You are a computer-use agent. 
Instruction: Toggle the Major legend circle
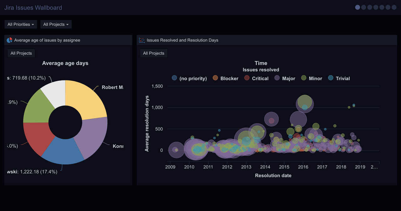(x=277, y=78)
